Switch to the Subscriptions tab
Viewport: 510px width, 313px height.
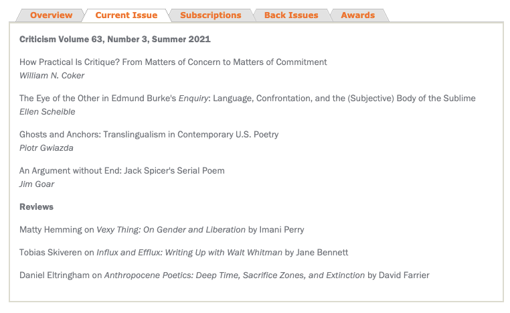[210, 15]
